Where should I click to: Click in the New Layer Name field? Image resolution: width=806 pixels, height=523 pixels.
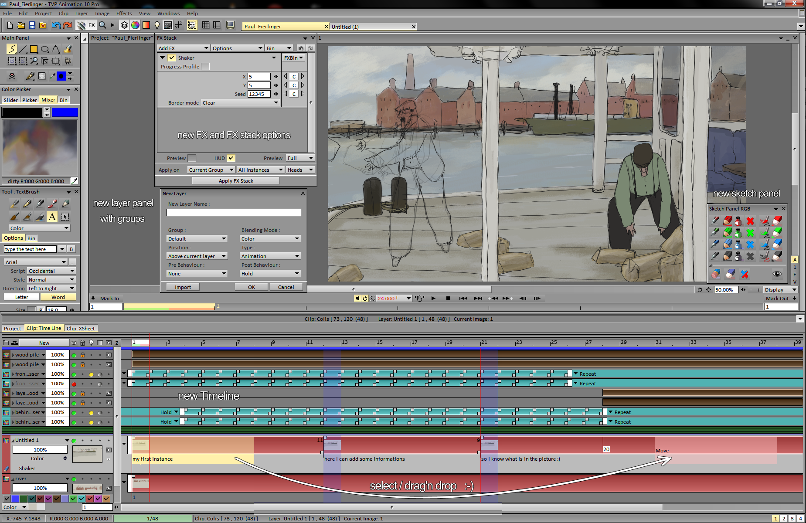[x=234, y=213]
